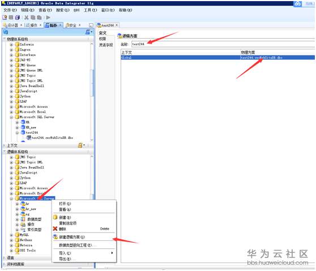Click the red X delete icon in context menu
The image size is (316, 271).
click(x=55, y=229)
